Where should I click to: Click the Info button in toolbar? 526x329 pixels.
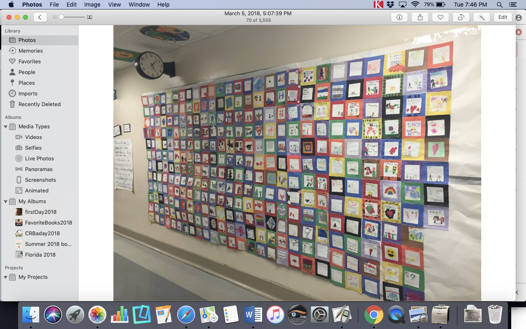[399, 17]
